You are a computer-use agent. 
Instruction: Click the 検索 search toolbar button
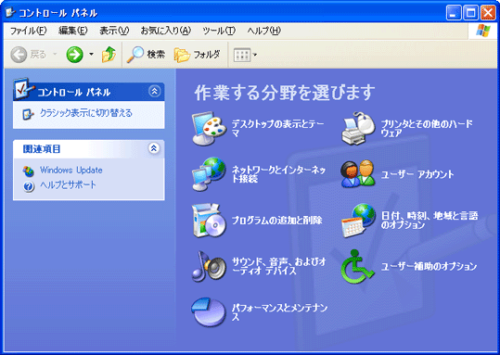146,55
